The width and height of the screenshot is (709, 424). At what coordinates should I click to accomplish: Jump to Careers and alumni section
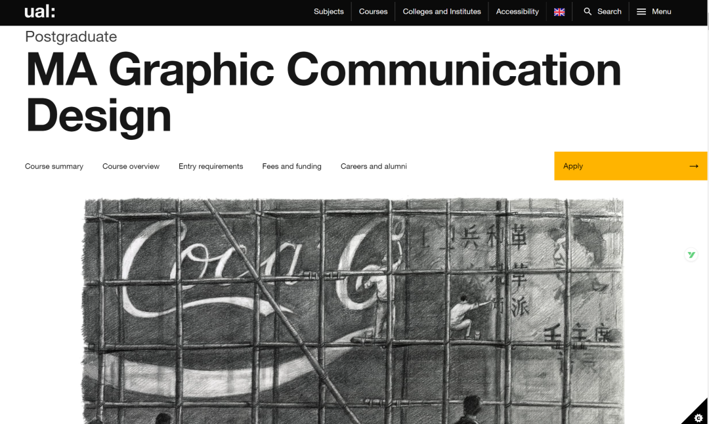pos(374,166)
